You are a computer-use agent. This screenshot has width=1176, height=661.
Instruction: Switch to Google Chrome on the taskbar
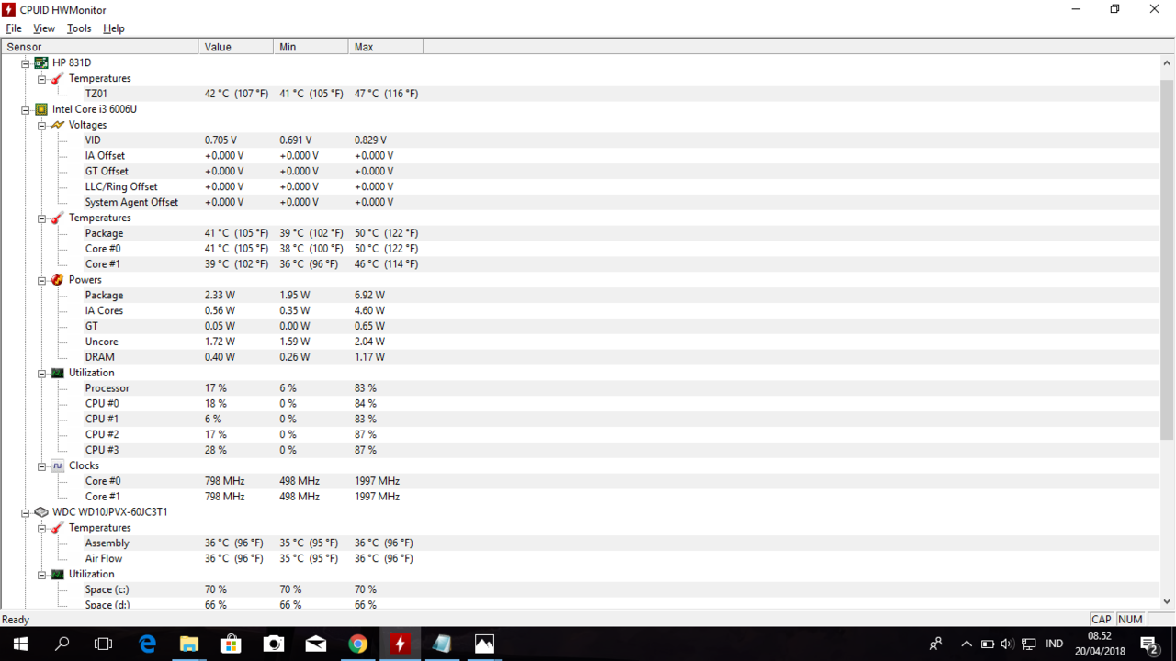[357, 644]
